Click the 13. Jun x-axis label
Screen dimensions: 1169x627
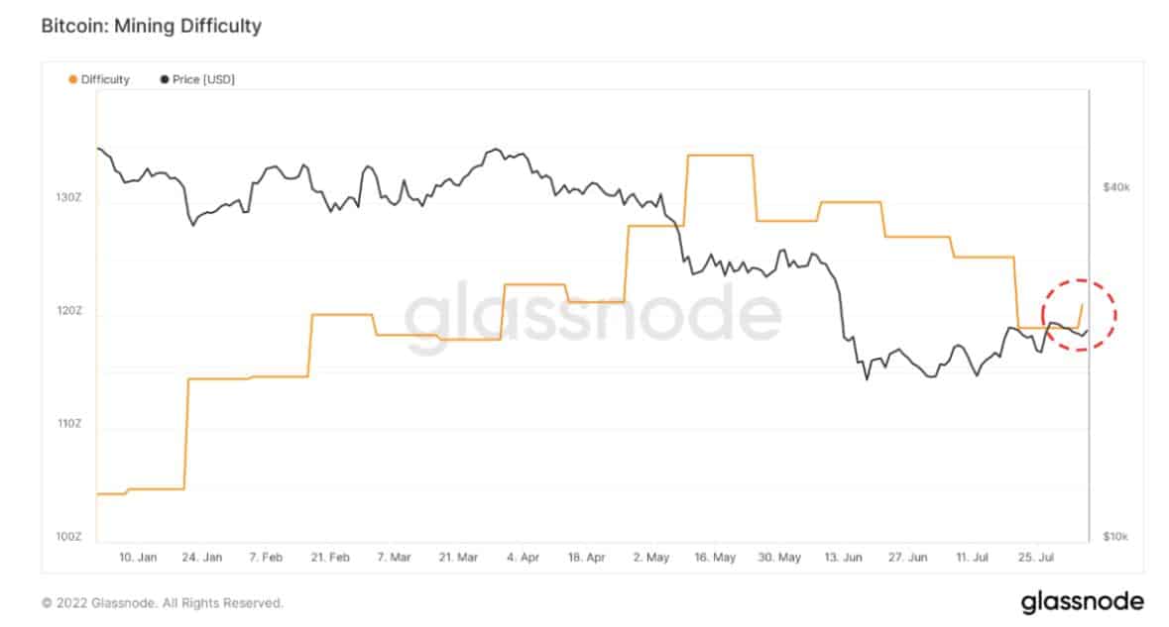[x=843, y=557]
